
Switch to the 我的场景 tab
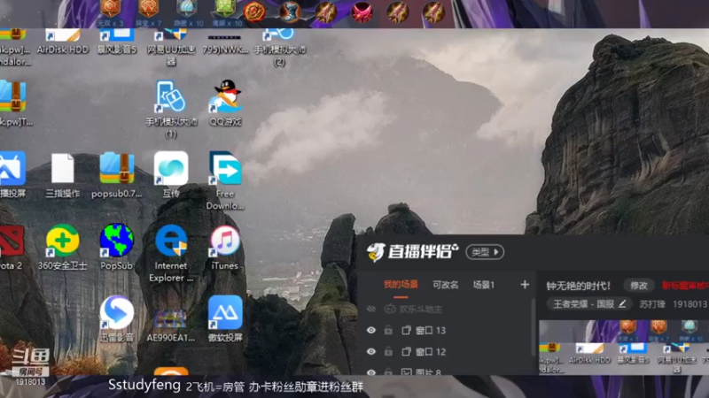pyautogui.click(x=401, y=285)
